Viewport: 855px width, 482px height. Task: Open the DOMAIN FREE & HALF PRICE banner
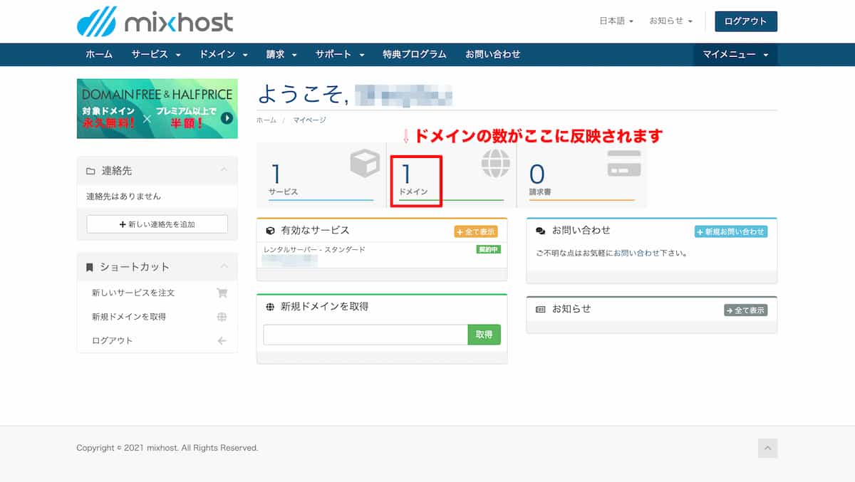coord(157,108)
